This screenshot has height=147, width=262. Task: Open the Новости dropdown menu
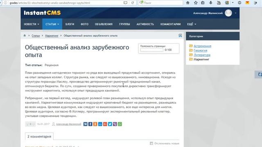32,24
